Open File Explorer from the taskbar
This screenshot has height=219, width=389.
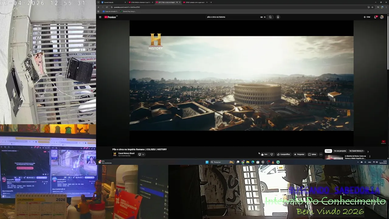click(248, 162)
